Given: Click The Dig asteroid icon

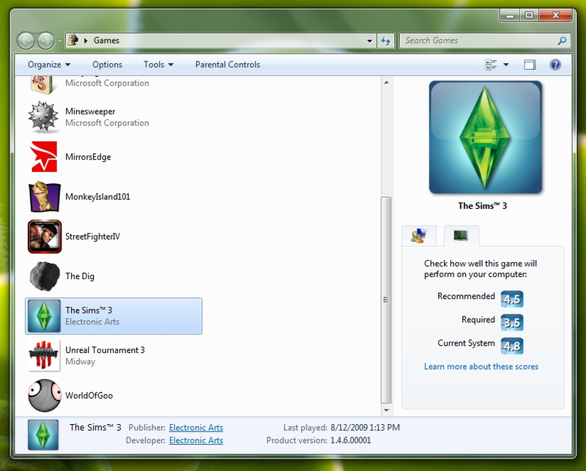Looking at the screenshot, I should (x=45, y=276).
